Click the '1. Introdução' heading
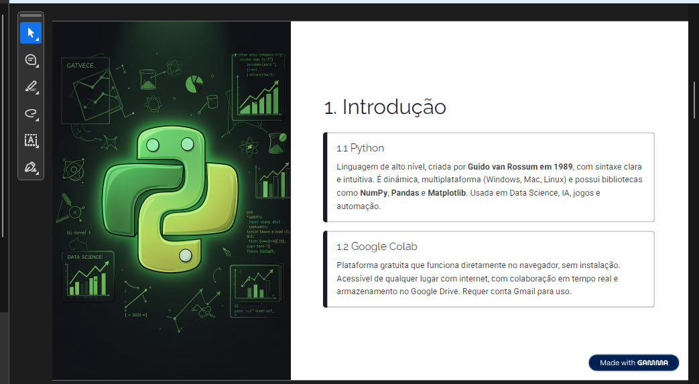This screenshot has height=384, width=699. click(385, 107)
